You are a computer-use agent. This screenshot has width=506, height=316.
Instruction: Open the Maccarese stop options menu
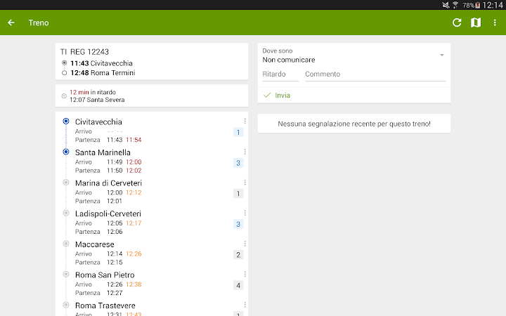[x=245, y=244]
